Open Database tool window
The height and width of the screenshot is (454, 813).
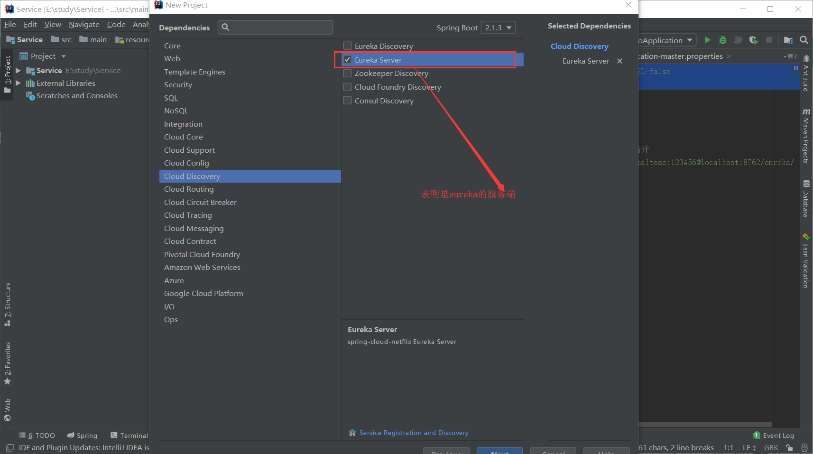coord(806,198)
